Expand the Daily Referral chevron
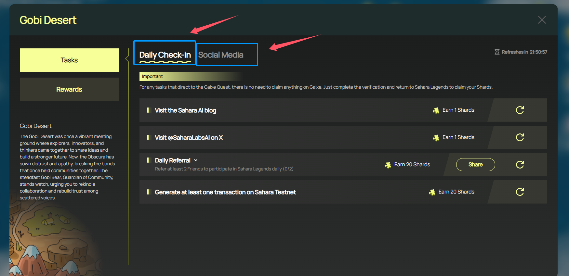 click(196, 160)
